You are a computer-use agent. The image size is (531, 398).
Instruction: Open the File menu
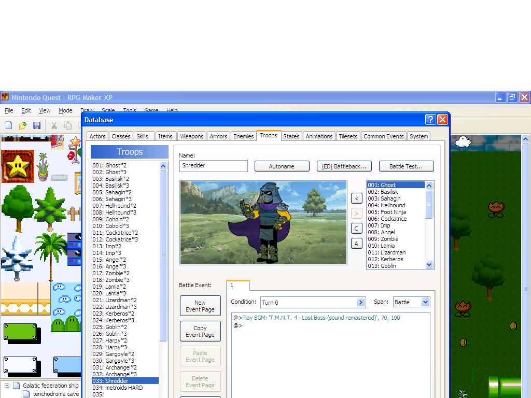[x=9, y=110]
